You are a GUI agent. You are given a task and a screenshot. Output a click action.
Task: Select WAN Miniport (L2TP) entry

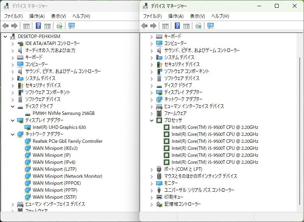click(54, 169)
